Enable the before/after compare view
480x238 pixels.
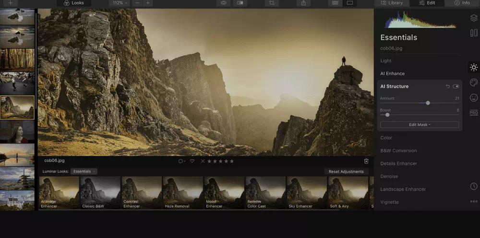tap(240, 3)
